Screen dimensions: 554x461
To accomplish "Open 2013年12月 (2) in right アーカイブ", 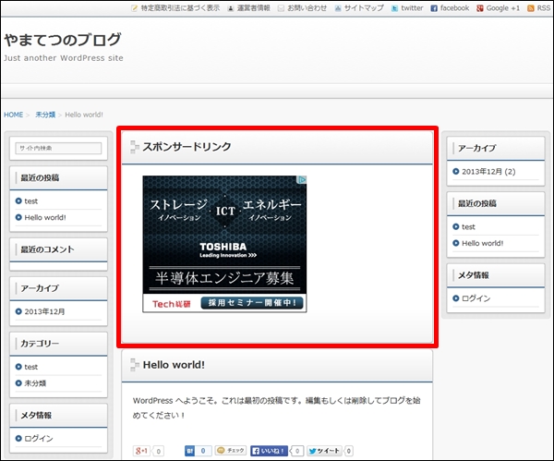I will [x=488, y=172].
